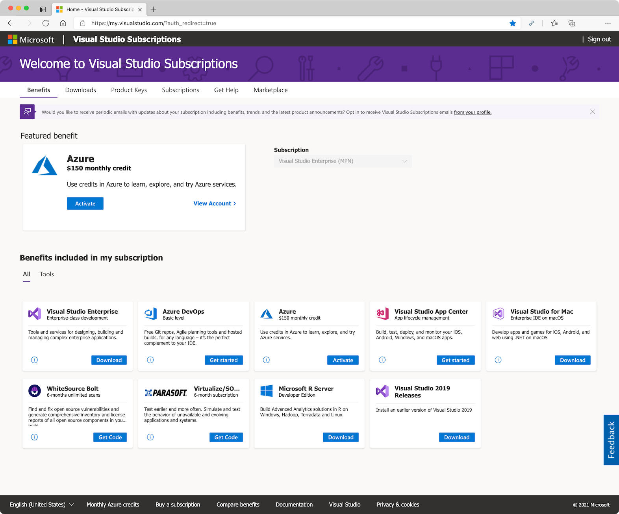Switch to the Downloads tab
Image resolution: width=619 pixels, height=514 pixels.
(x=80, y=90)
